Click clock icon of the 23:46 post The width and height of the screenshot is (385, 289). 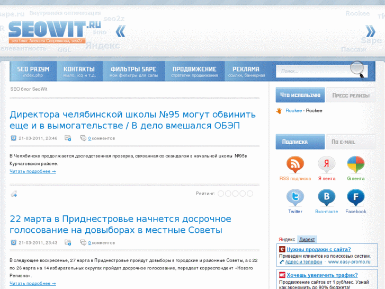(x=14, y=138)
